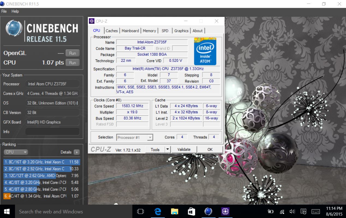346x218 pixels.
Task: Switch to the Mainboard tab
Action: pyautogui.click(x=130, y=31)
